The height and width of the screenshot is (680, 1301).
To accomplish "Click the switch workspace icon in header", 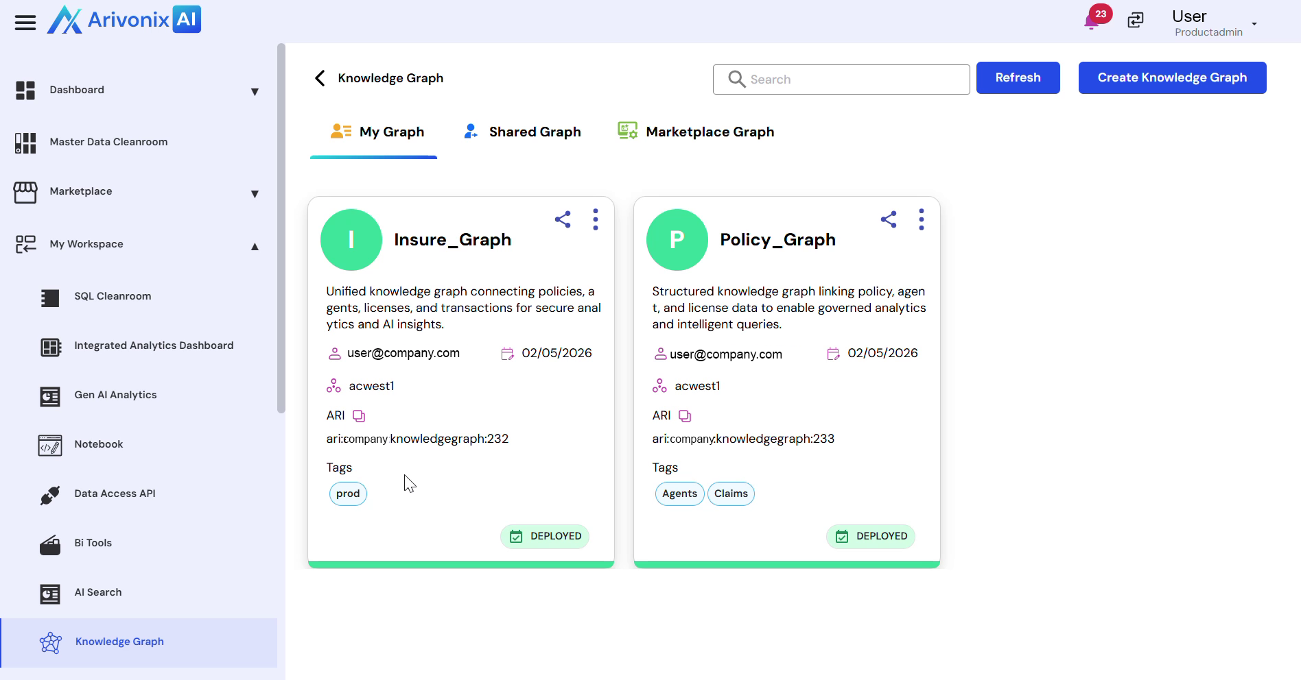I will (x=1136, y=21).
